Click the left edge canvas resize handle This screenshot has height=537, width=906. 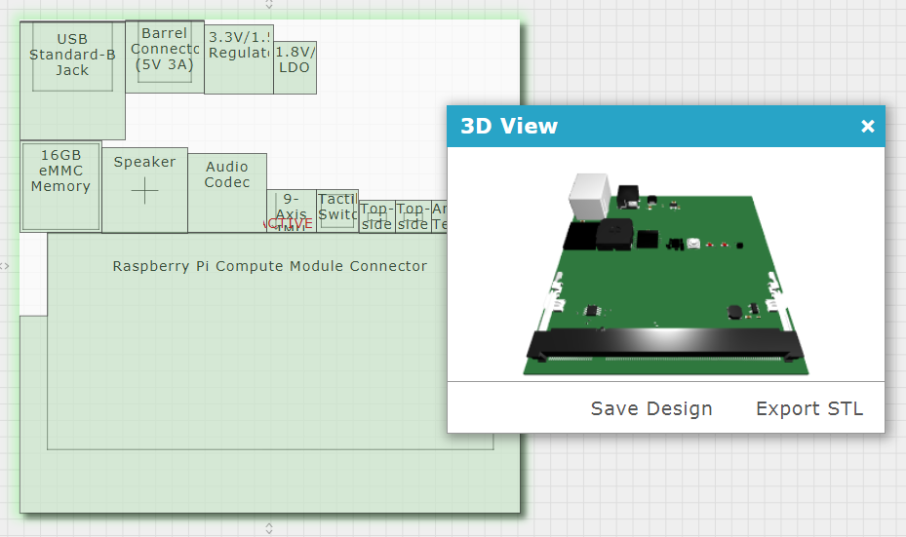(x=5, y=265)
